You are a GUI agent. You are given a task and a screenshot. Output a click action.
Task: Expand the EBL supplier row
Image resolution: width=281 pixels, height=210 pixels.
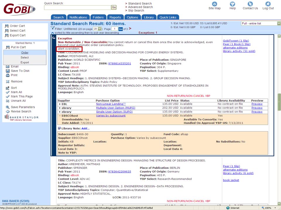[x=60, y=104]
